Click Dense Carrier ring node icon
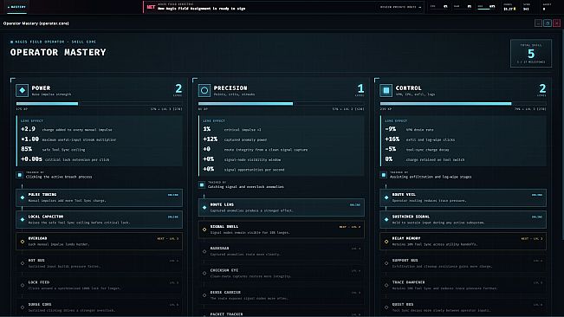 204,295
